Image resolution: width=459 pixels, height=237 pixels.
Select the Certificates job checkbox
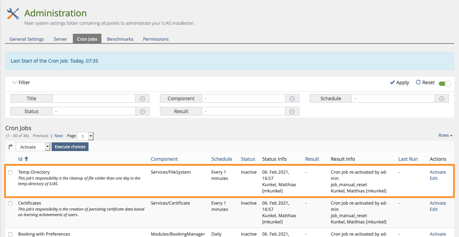point(10,203)
